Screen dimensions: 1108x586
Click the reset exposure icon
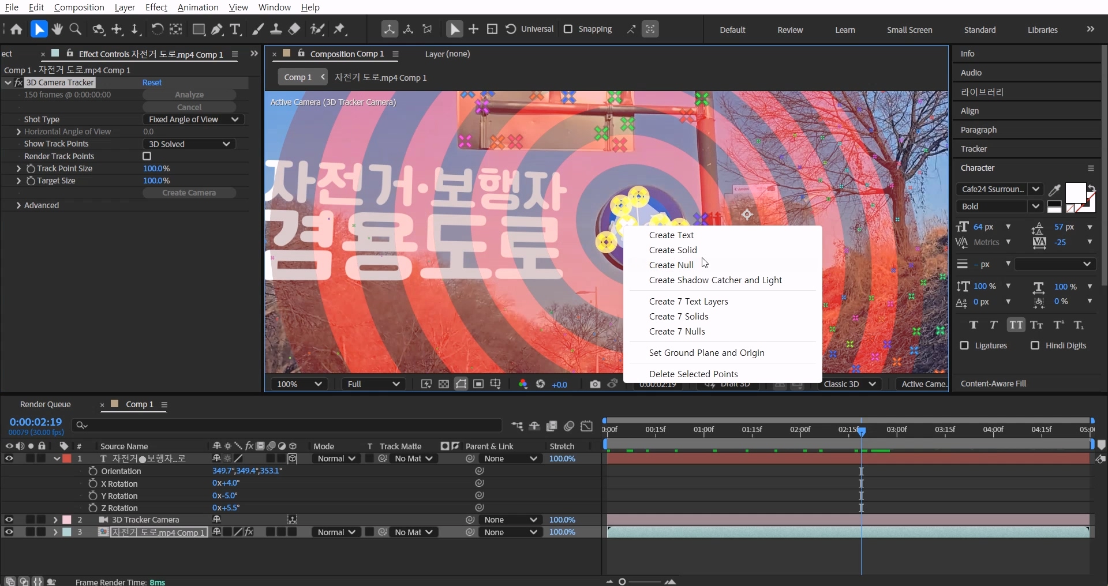pos(540,384)
